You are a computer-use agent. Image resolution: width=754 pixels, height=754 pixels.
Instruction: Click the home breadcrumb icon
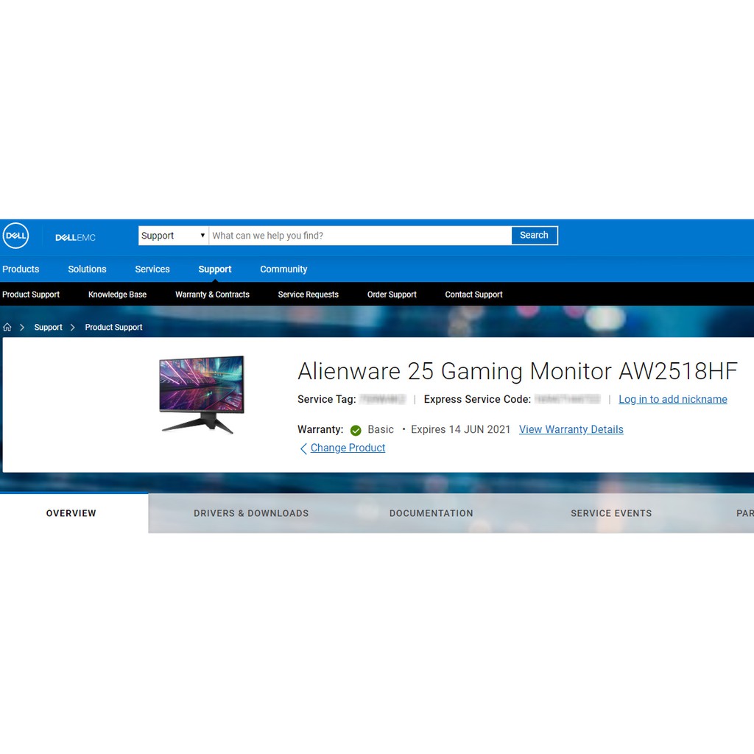point(7,327)
